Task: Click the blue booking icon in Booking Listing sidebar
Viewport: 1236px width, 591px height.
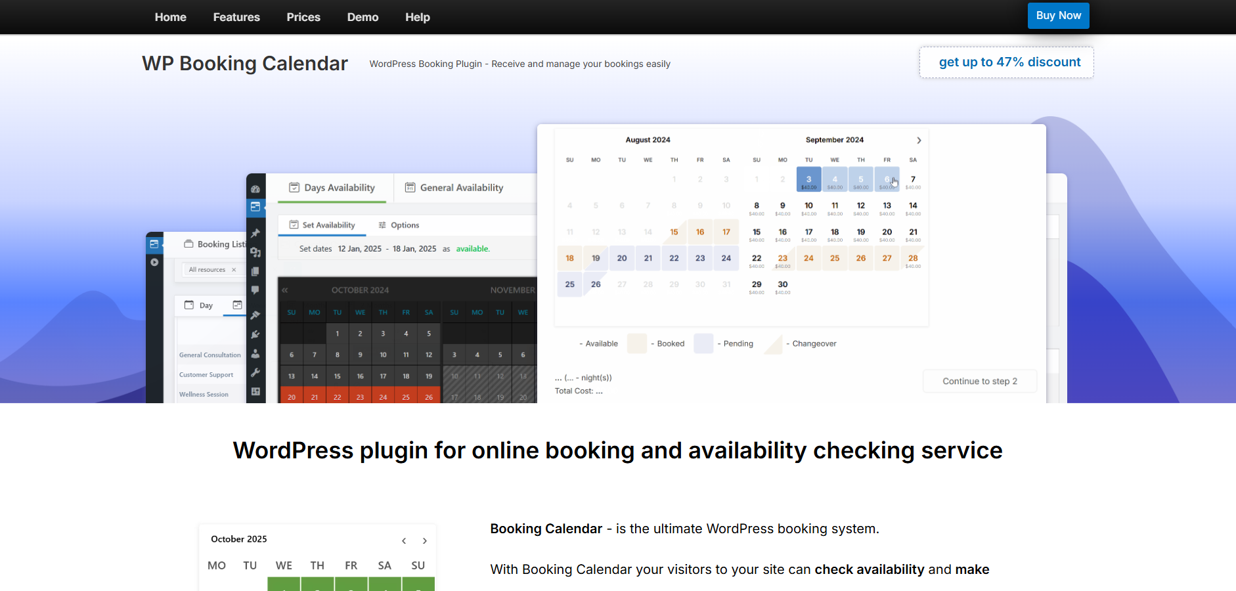Action: pos(154,244)
